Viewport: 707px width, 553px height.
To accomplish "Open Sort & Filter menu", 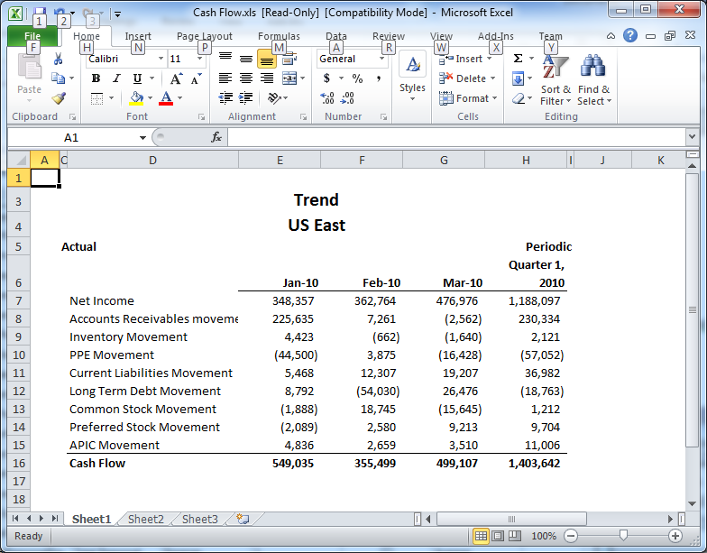I will (555, 79).
